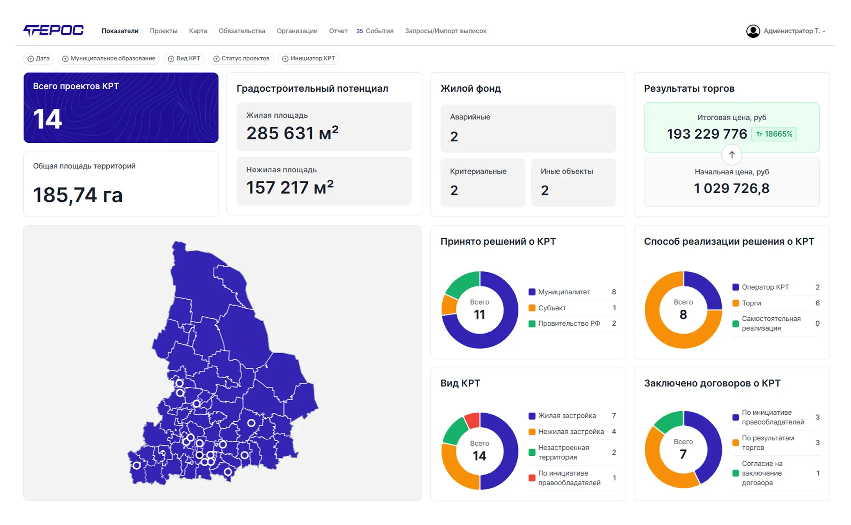Open the Статус проектов filter
The width and height of the screenshot is (851, 525).
(x=241, y=59)
